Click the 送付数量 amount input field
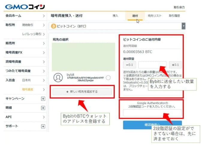 [x=152, y=65]
